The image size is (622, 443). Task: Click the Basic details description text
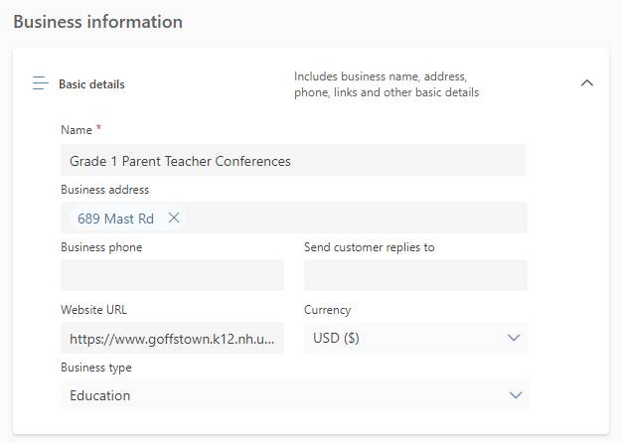(x=387, y=84)
